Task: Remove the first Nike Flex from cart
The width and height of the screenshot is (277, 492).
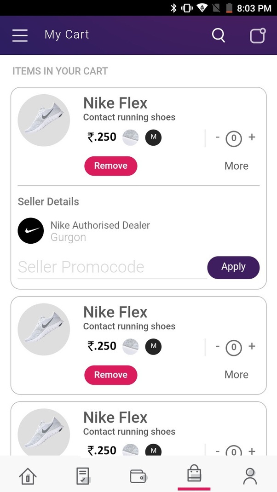Action: 110,166
